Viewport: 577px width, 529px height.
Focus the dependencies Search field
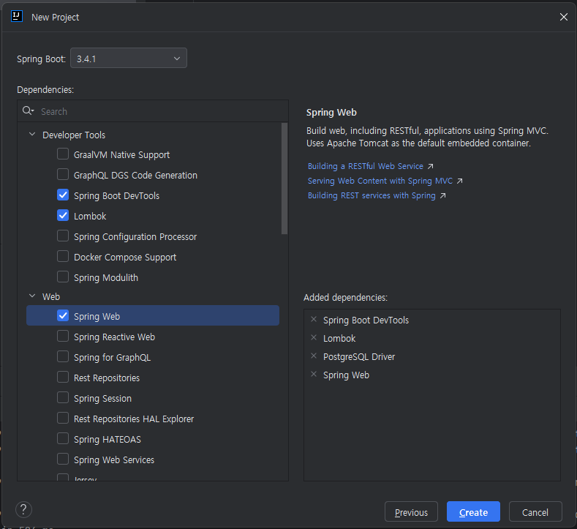click(153, 111)
